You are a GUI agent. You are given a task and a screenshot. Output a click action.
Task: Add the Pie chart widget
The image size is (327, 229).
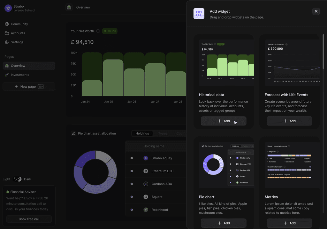click(x=224, y=223)
